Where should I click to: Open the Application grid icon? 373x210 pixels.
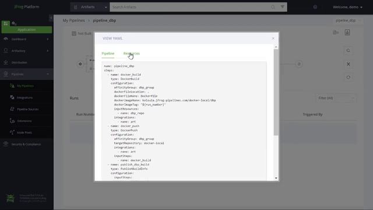pyautogui.click(x=6, y=23)
